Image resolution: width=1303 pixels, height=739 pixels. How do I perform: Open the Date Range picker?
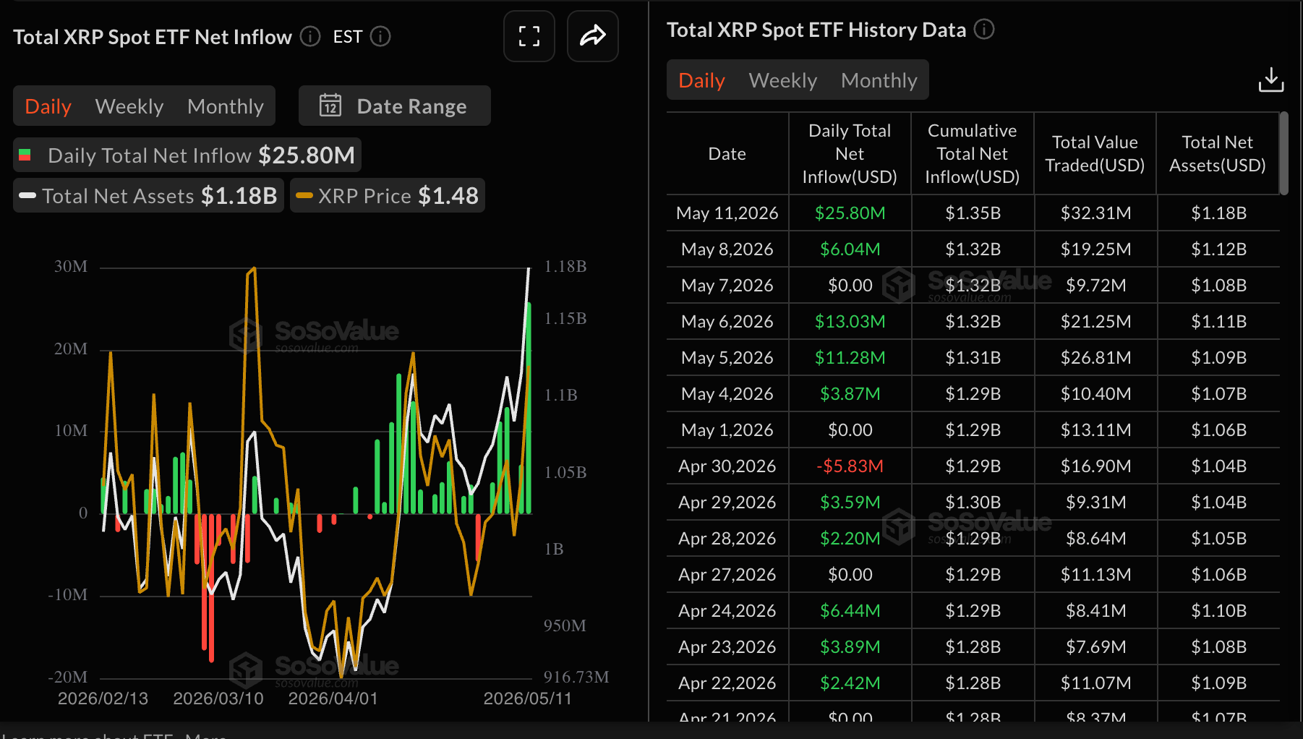point(395,106)
